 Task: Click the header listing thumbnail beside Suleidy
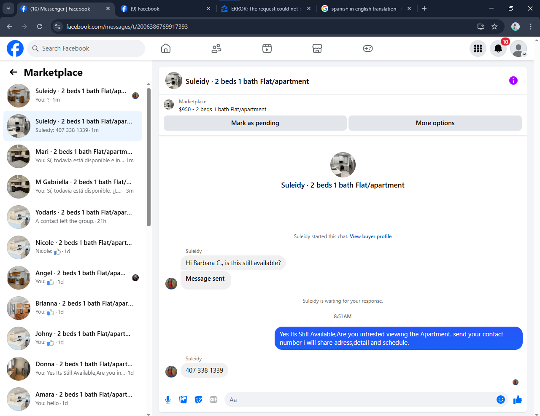(174, 81)
